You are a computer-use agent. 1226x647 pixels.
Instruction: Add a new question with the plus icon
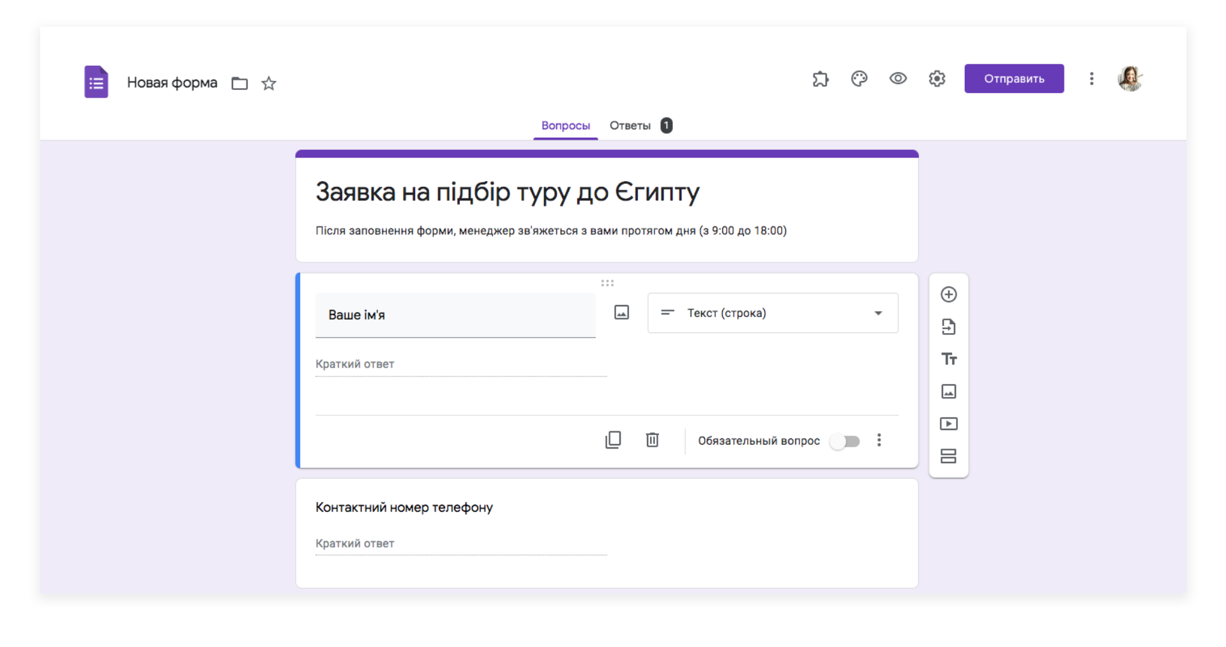pyautogui.click(x=949, y=294)
